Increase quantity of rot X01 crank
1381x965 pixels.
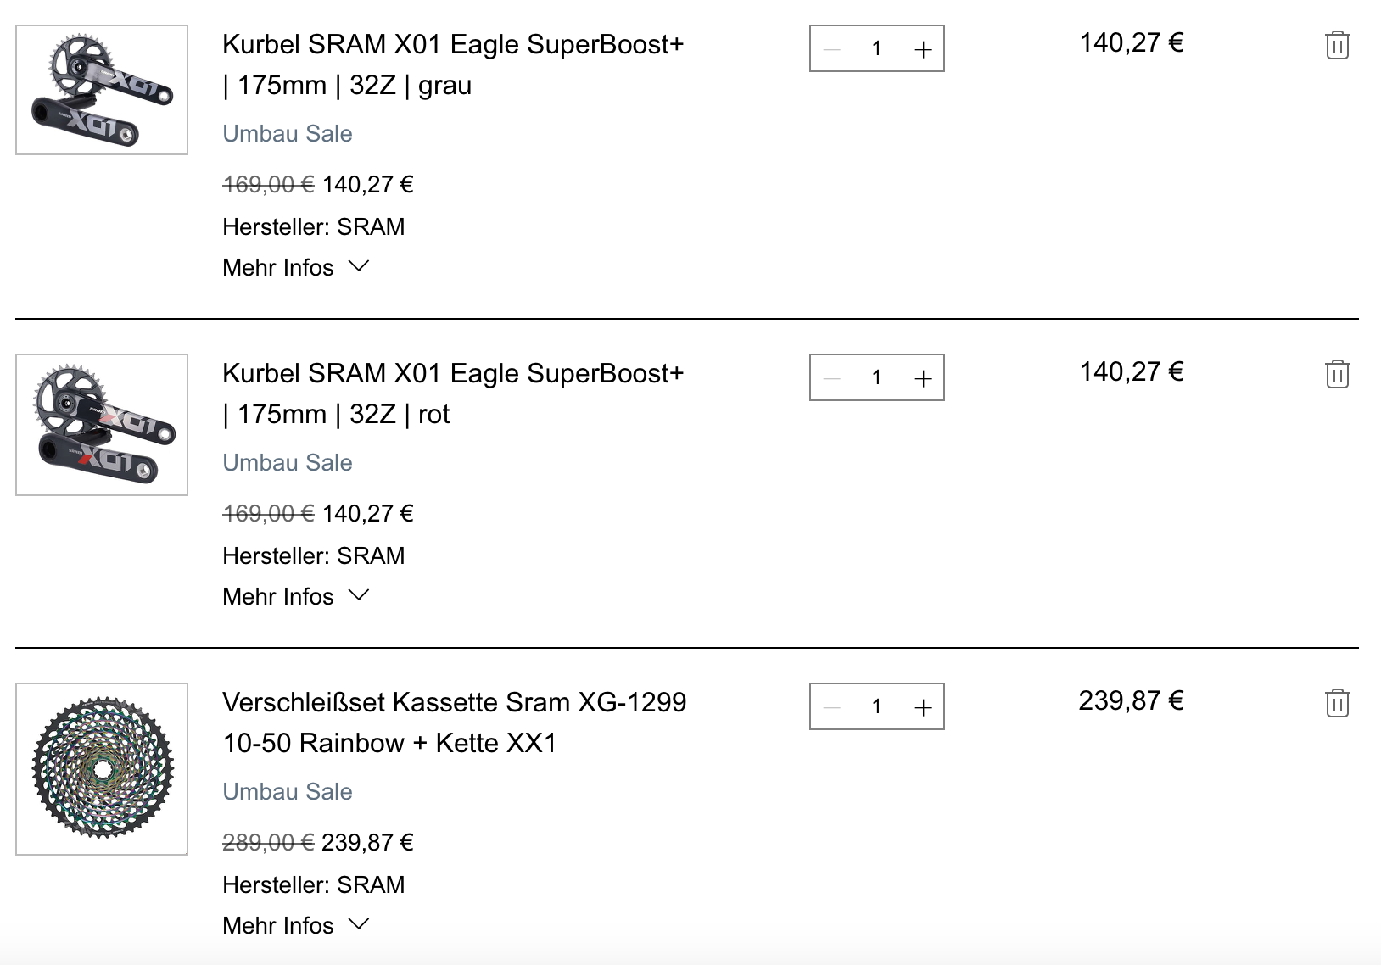pyautogui.click(x=923, y=378)
